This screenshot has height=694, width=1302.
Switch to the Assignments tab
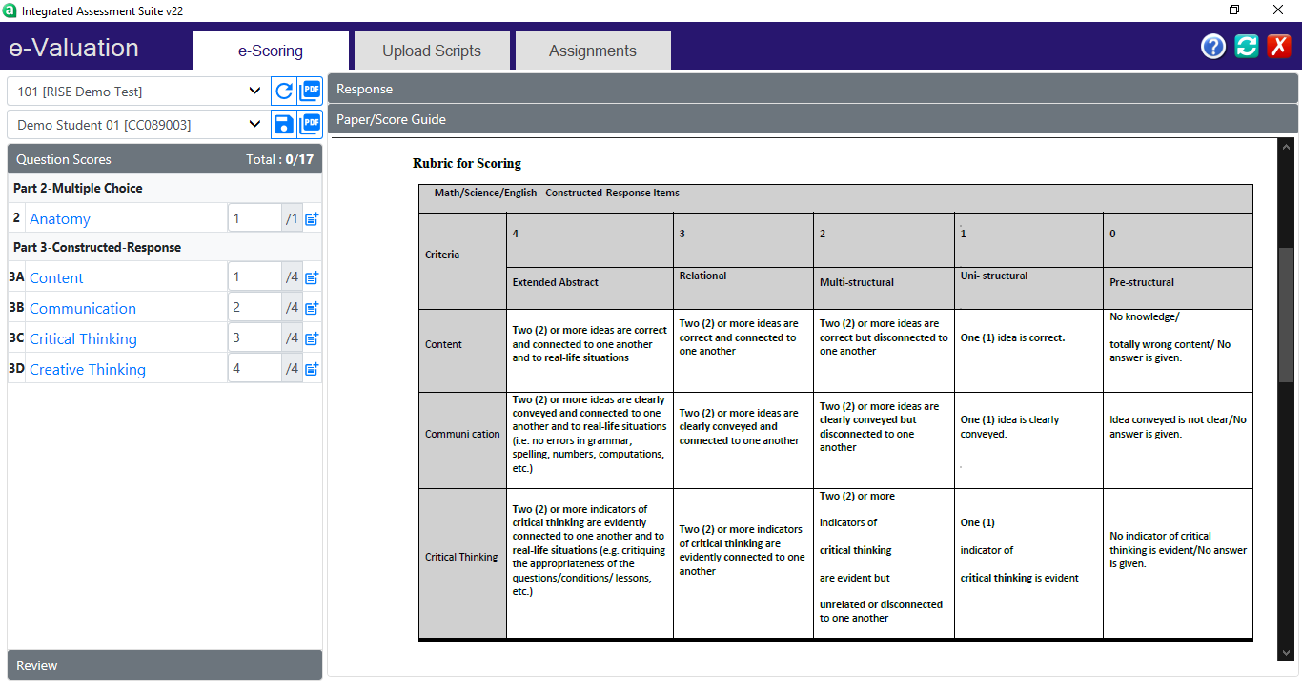592,51
